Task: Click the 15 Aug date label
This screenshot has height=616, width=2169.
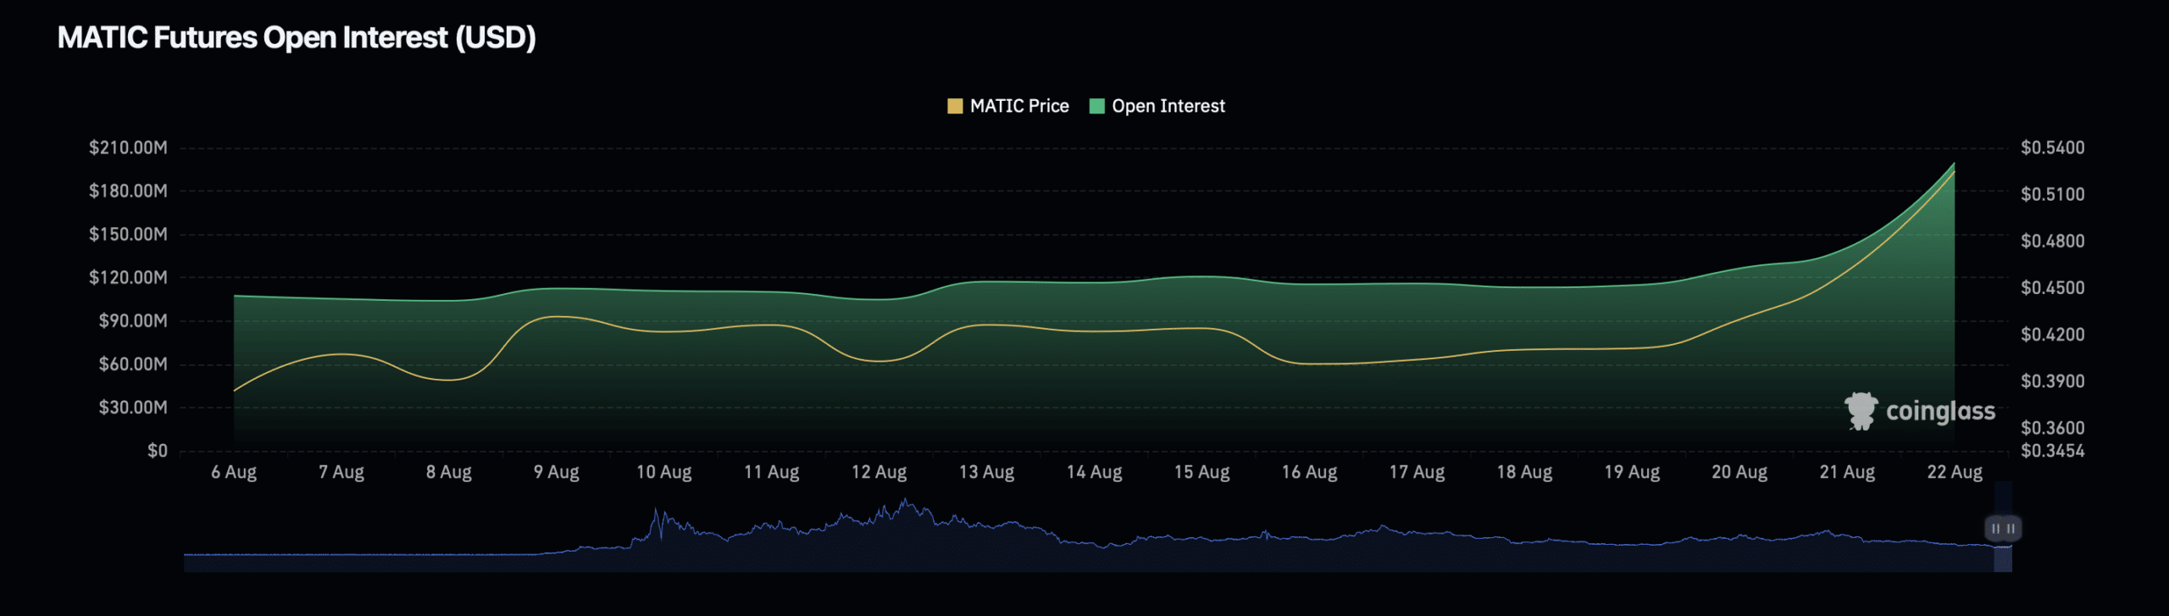Action: click(x=1202, y=472)
